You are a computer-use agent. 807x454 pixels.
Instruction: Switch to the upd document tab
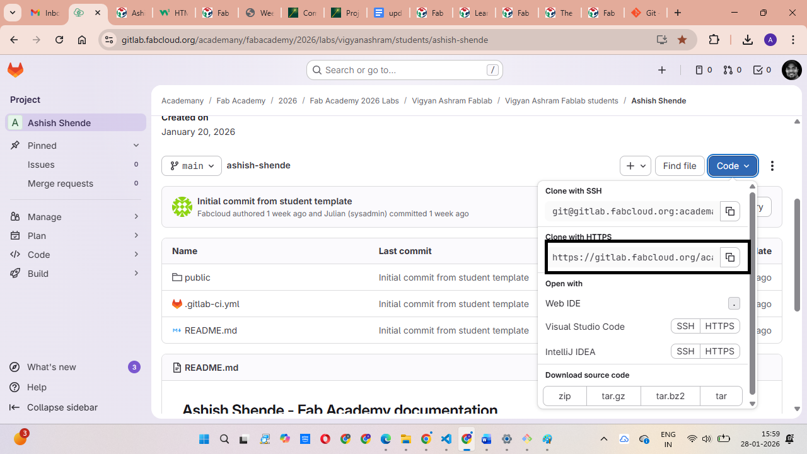coord(388,13)
